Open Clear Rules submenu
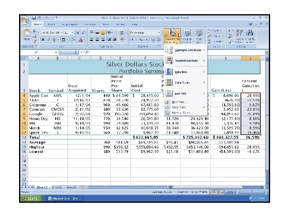This screenshot has height=219, width=292. pos(186,107)
